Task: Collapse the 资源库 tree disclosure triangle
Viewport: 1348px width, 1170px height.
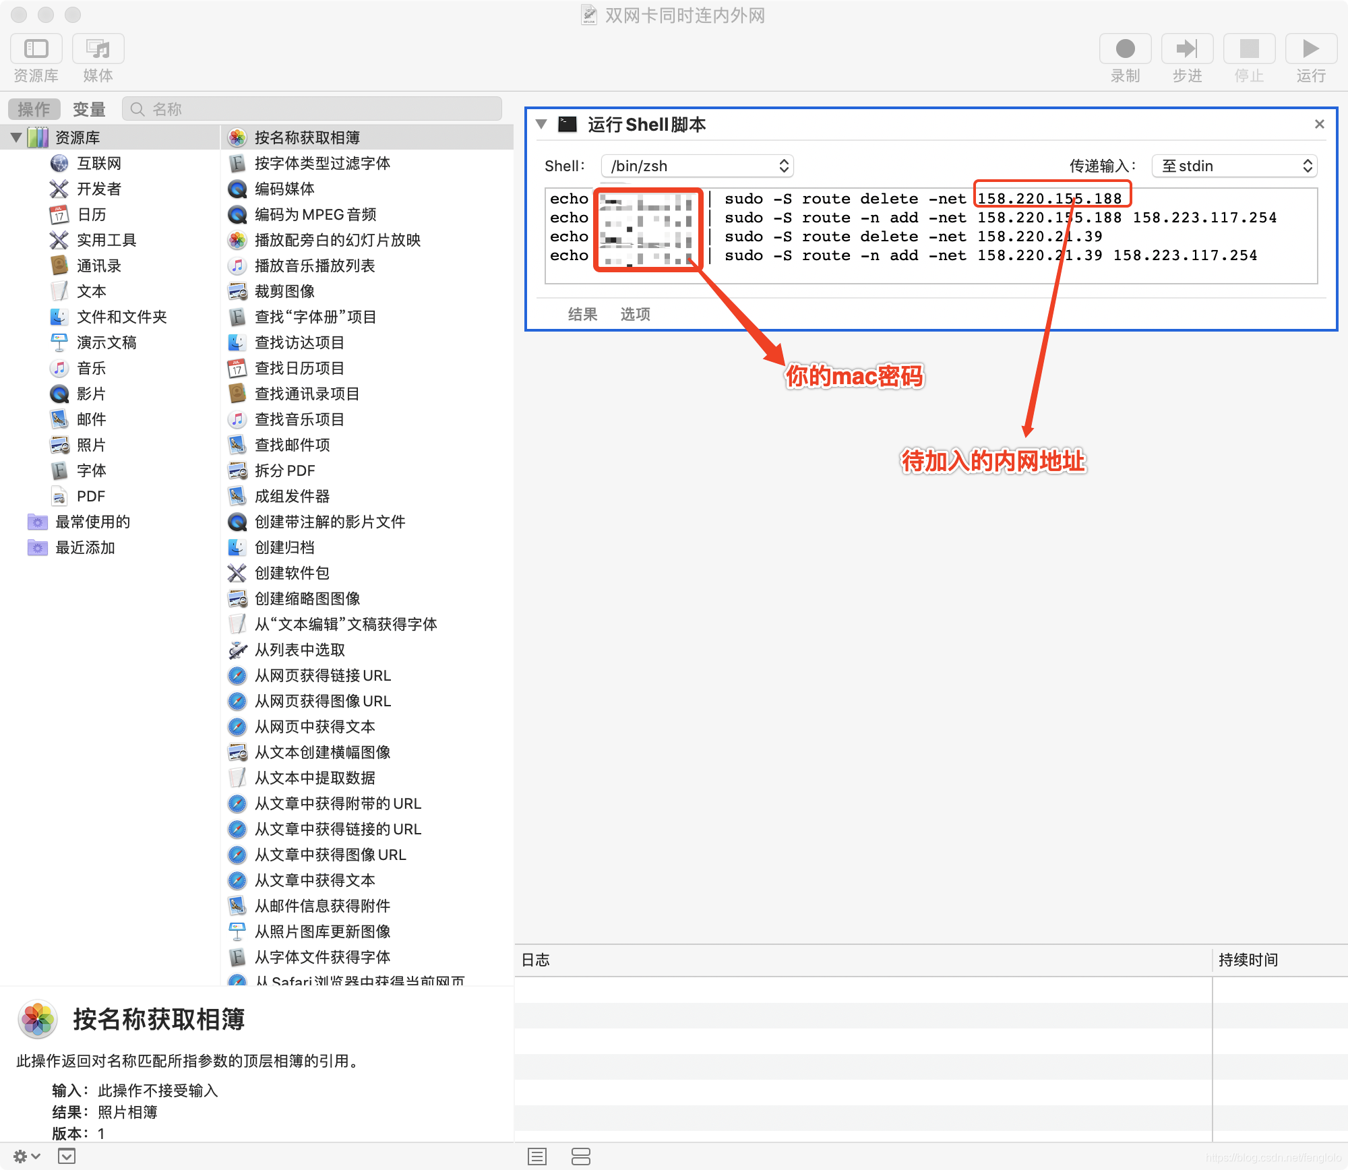Action: (x=17, y=137)
